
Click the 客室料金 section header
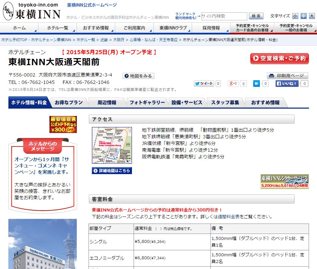(x=192, y=199)
